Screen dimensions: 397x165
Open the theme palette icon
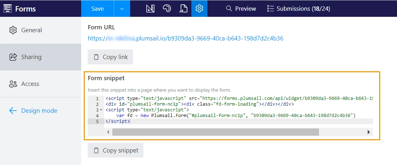pyautogui.click(x=167, y=9)
